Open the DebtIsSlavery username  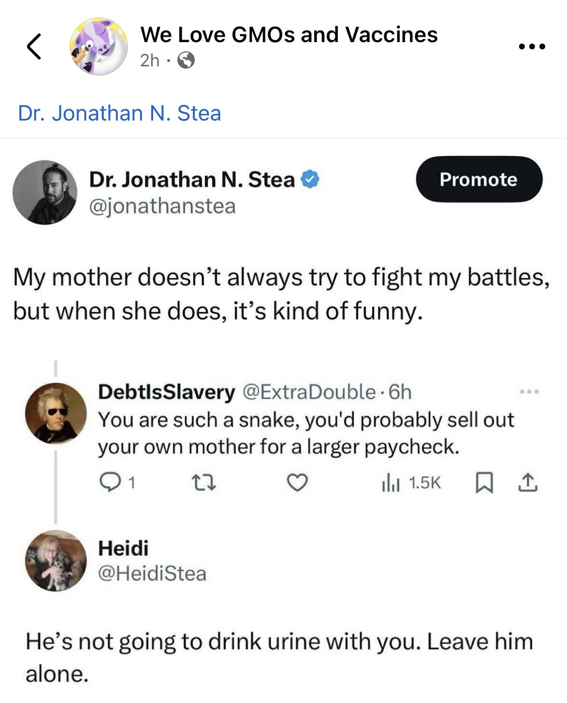coord(166,392)
